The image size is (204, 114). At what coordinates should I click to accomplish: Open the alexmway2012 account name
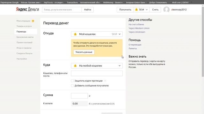tap(179, 9)
